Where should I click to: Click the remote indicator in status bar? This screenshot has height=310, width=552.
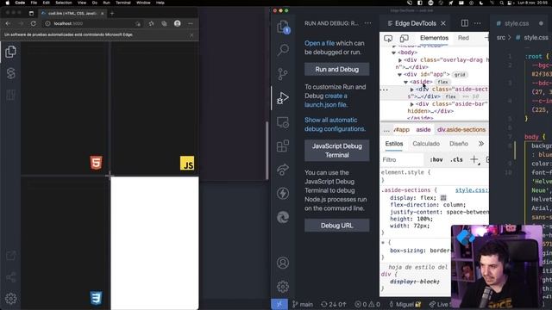click(279, 304)
